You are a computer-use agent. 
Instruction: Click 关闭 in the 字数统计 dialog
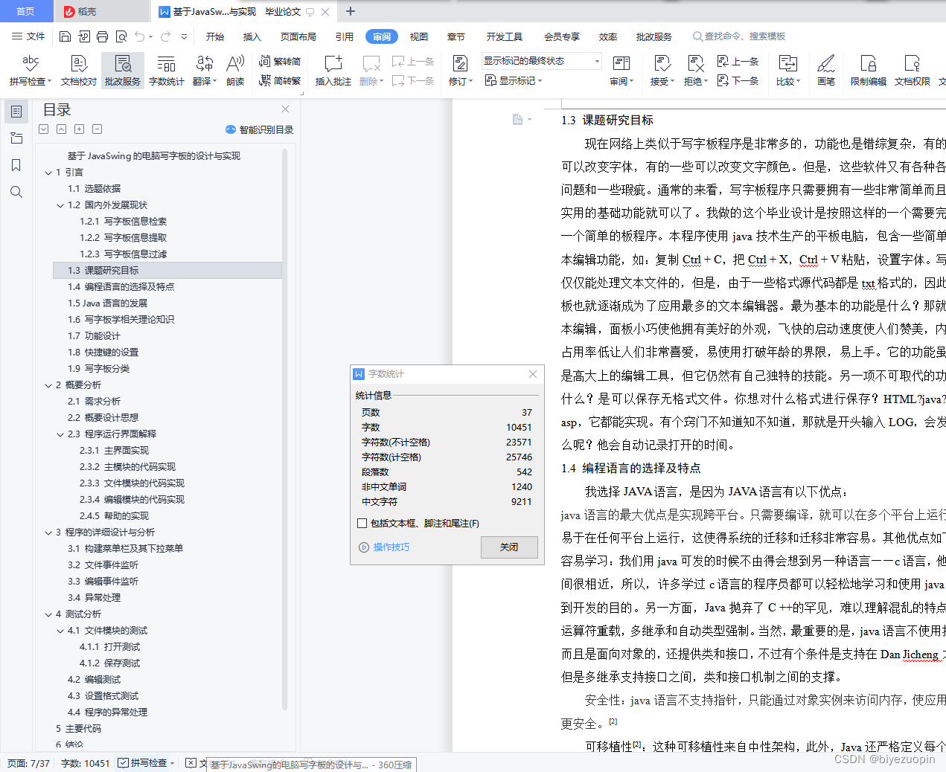509,547
